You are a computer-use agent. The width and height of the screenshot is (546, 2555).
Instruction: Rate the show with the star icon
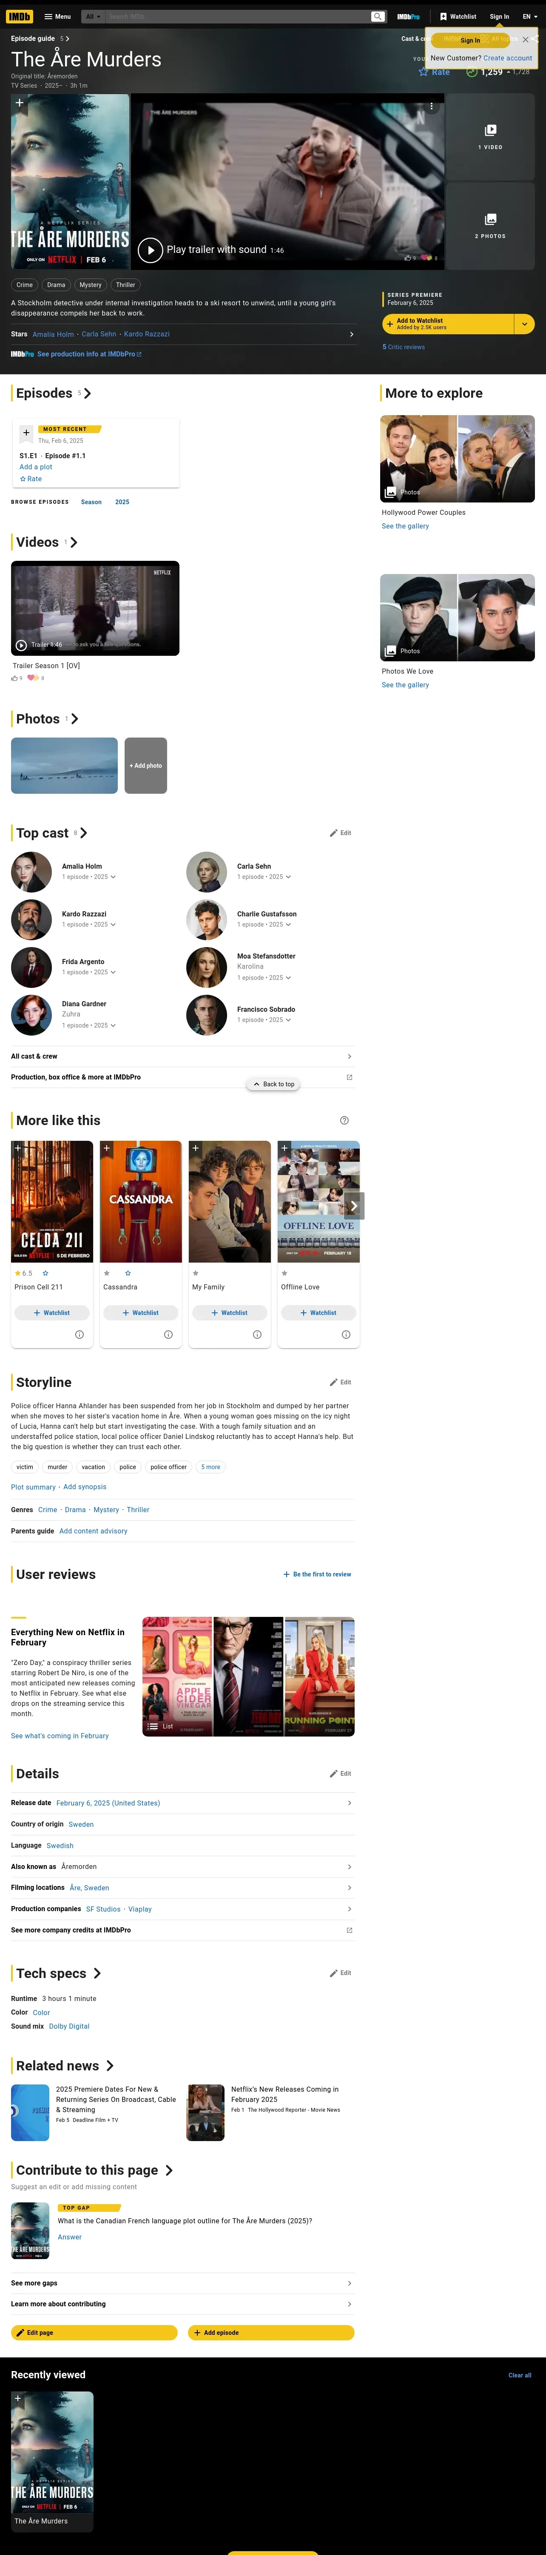(x=434, y=72)
